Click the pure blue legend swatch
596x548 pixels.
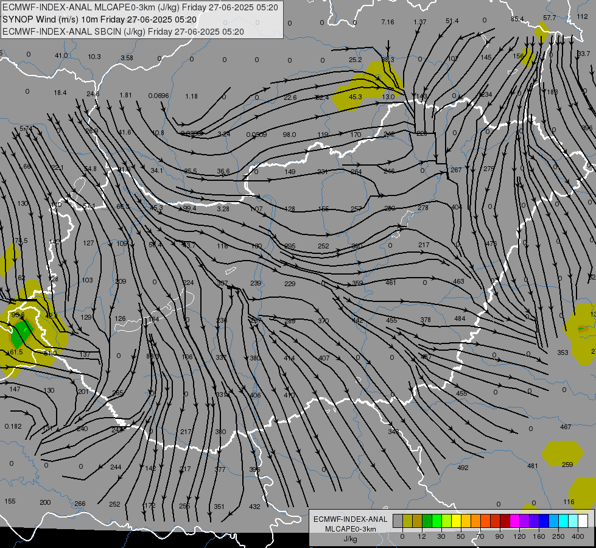pyautogui.click(x=544, y=521)
